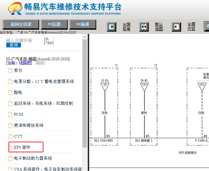Open 电源分配、12 V 蓄电池管理系统 entry
Image resolution: width=209 pixels, height=171 pixels.
(x=44, y=81)
